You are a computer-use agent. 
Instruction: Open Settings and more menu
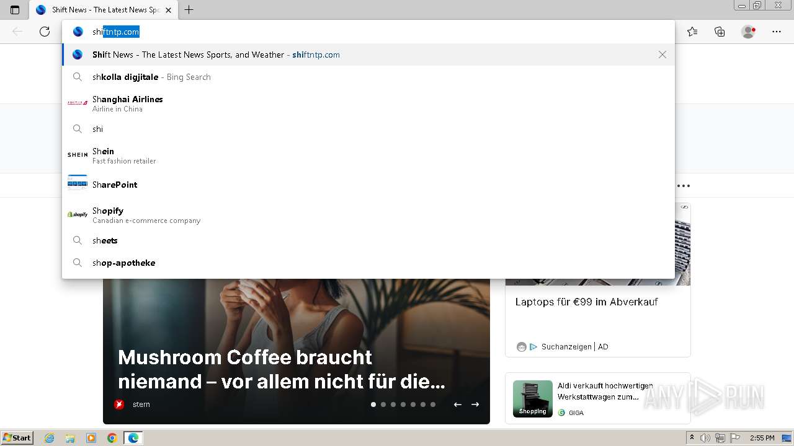(777, 32)
